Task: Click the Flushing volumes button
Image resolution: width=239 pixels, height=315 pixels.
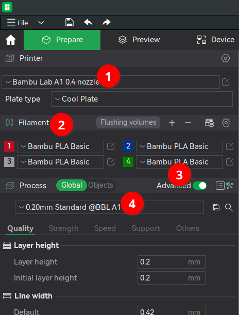Action: (128, 122)
